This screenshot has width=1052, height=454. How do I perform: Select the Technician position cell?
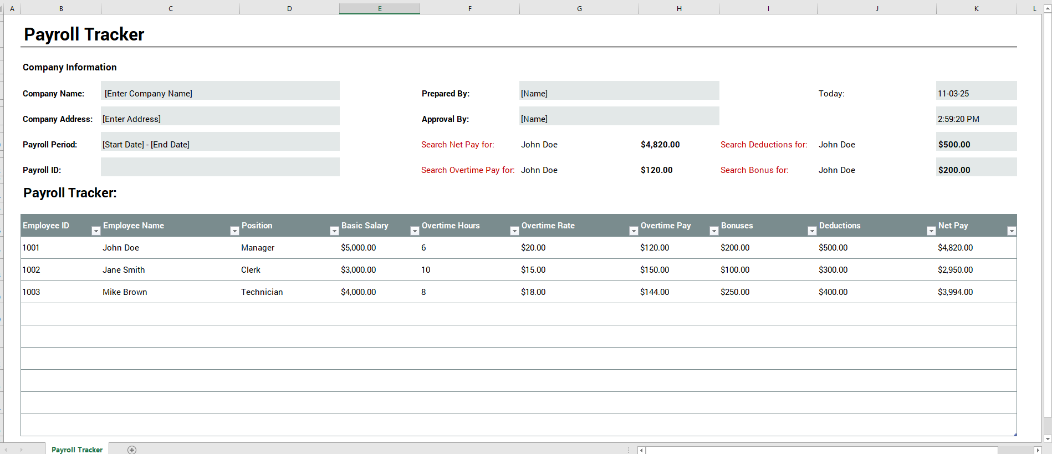point(289,292)
